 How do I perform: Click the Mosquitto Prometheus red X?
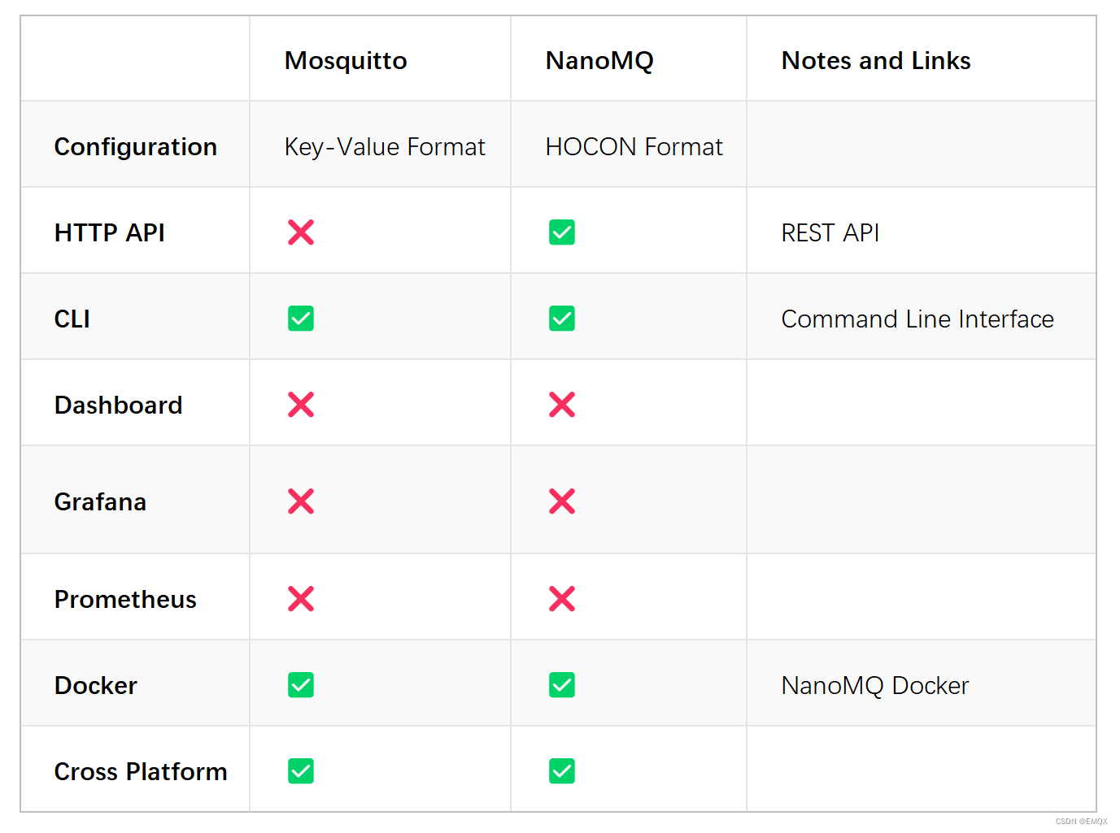pyautogui.click(x=301, y=599)
